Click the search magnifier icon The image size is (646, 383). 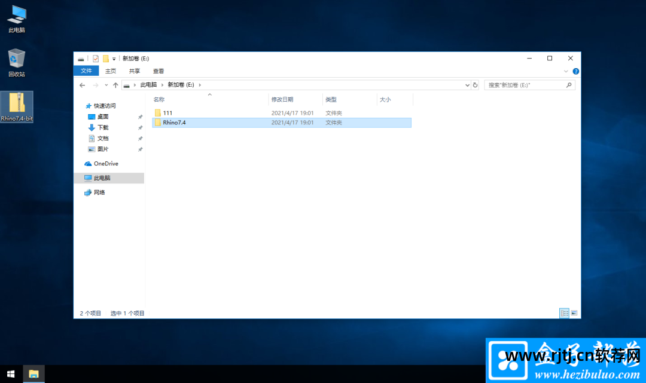[569, 85]
